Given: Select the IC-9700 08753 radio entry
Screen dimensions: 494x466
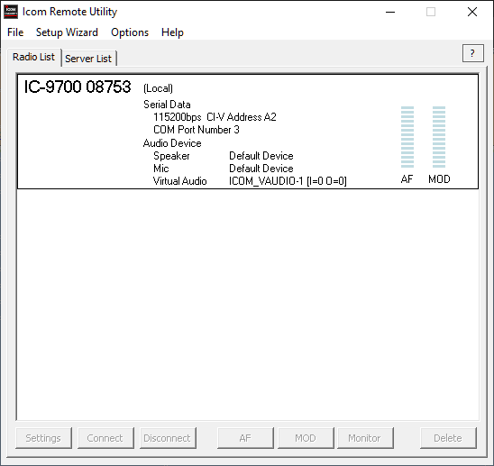Looking at the screenshot, I should 248,132.
